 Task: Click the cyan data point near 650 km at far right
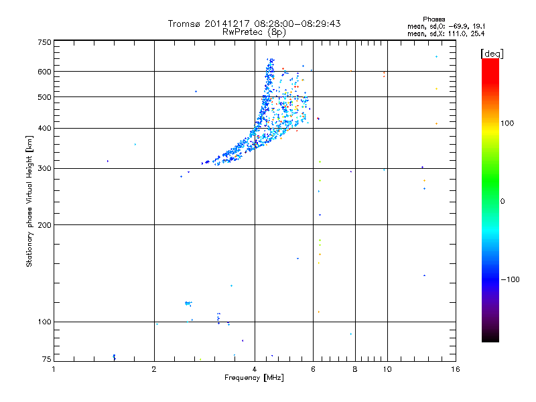437,57
